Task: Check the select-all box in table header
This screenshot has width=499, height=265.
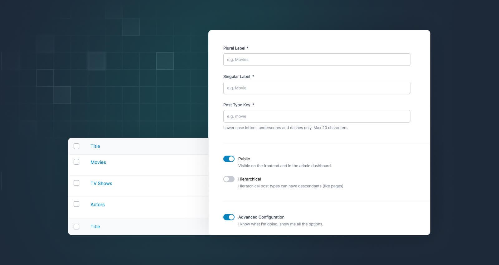Action: (76, 146)
